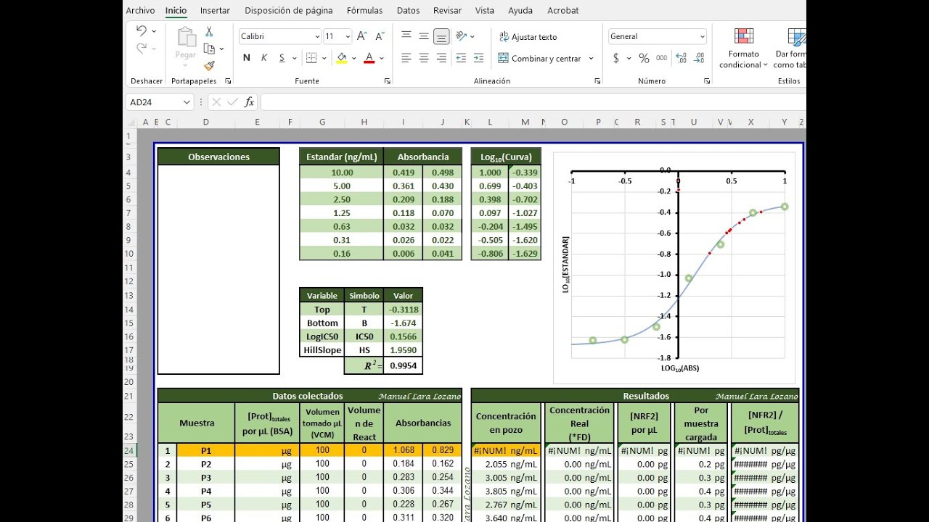Screen dimensions: 929x522
Task: Align text right icon
Action: (x=441, y=58)
